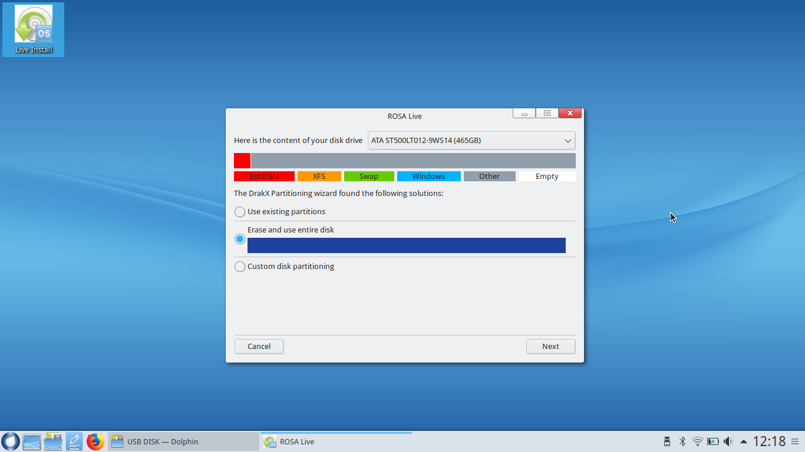Click the Ext2/3/4 red legend swatch
This screenshot has height=452, width=805.
tap(264, 177)
